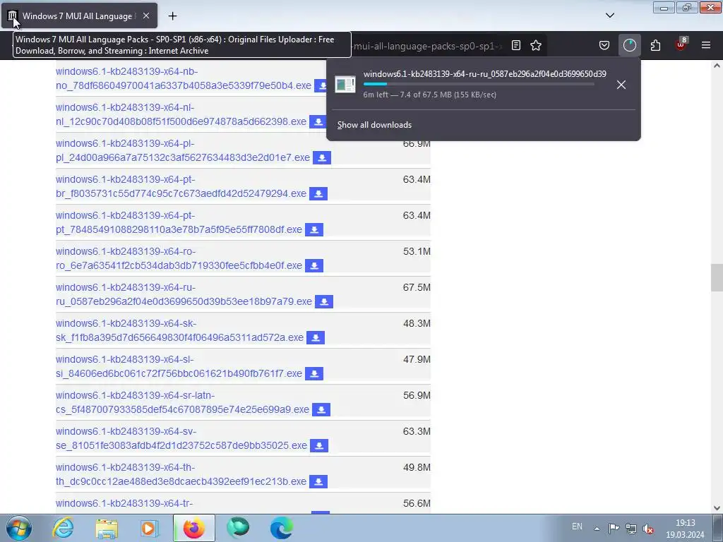Select the Windows 7 MUI All Language tab

pyautogui.click(x=79, y=16)
